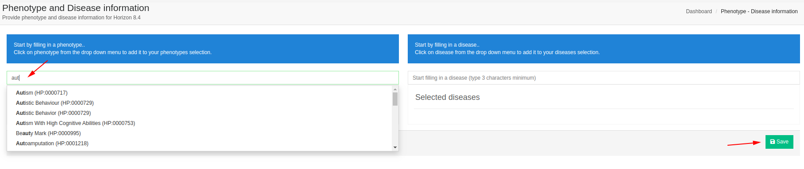804x169 pixels.
Task: Click the blue disease instructions banner
Action: click(x=604, y=49)
